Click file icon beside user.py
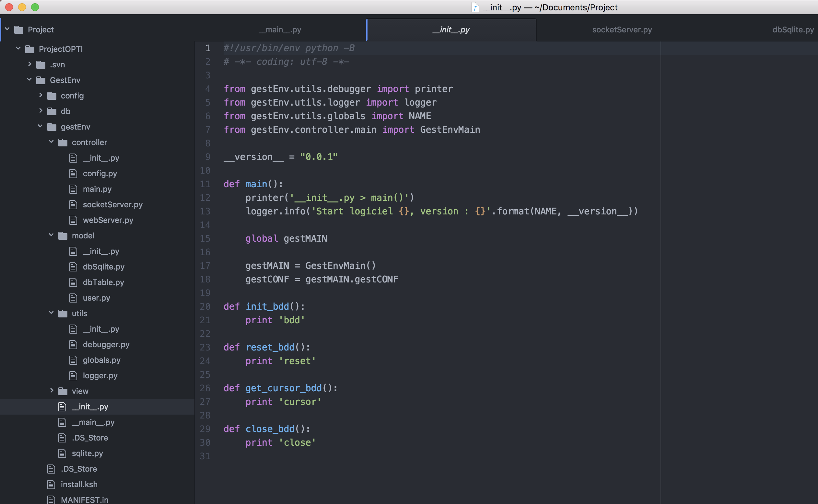 [x=73, y=298]
